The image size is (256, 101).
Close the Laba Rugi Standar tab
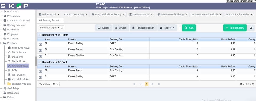coord(251,14)
